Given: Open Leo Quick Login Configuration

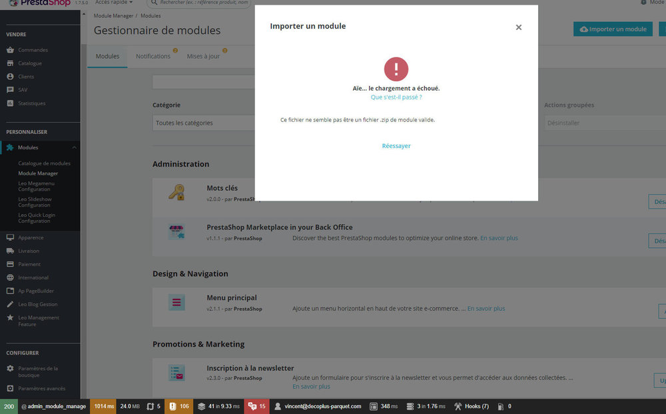Looking at the screenshot, I should click(37, 218).
